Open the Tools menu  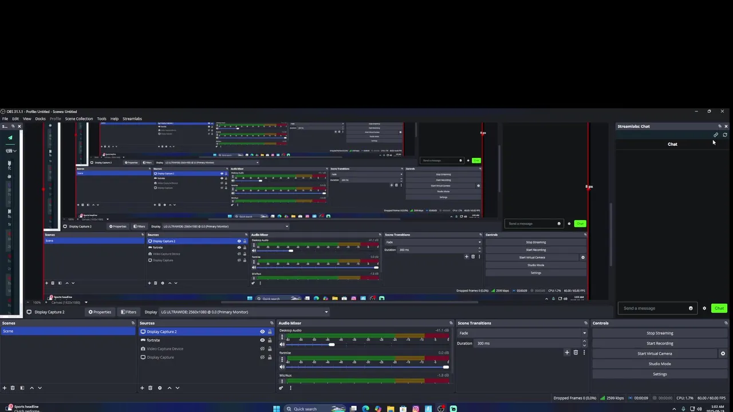(101, 119)
